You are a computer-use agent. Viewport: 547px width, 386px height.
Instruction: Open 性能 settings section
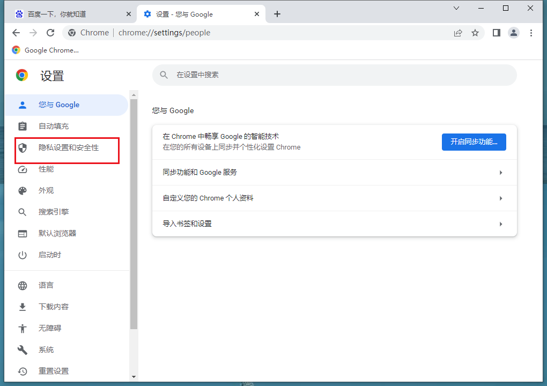pos(66,169)
